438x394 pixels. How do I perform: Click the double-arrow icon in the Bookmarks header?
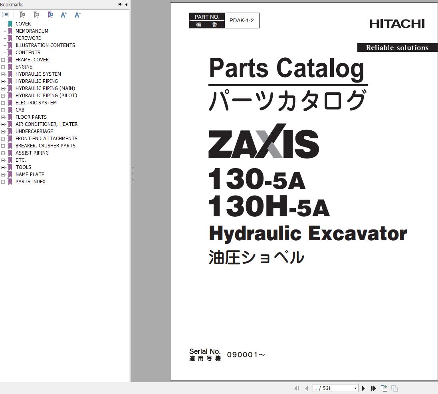click(120, 4)
